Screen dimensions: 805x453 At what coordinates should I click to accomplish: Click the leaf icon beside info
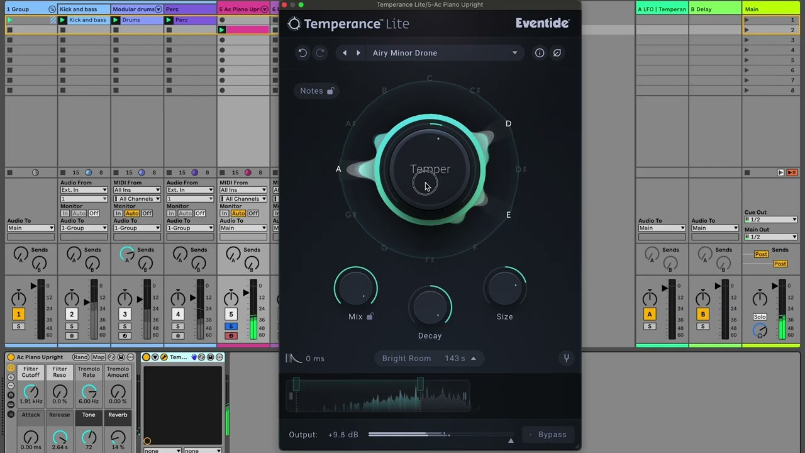tap(557, 53)
